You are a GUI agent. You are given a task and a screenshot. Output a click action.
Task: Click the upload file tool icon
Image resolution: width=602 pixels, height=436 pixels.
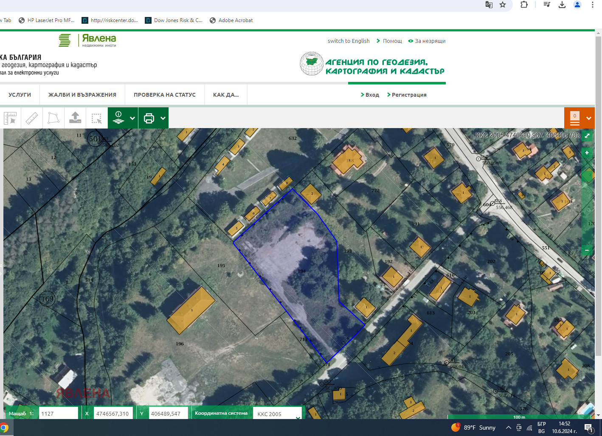75,118
